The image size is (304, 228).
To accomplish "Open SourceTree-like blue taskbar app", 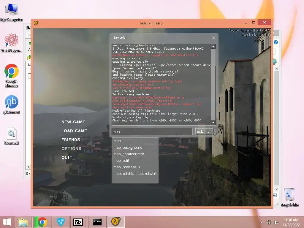I will 61,222.
